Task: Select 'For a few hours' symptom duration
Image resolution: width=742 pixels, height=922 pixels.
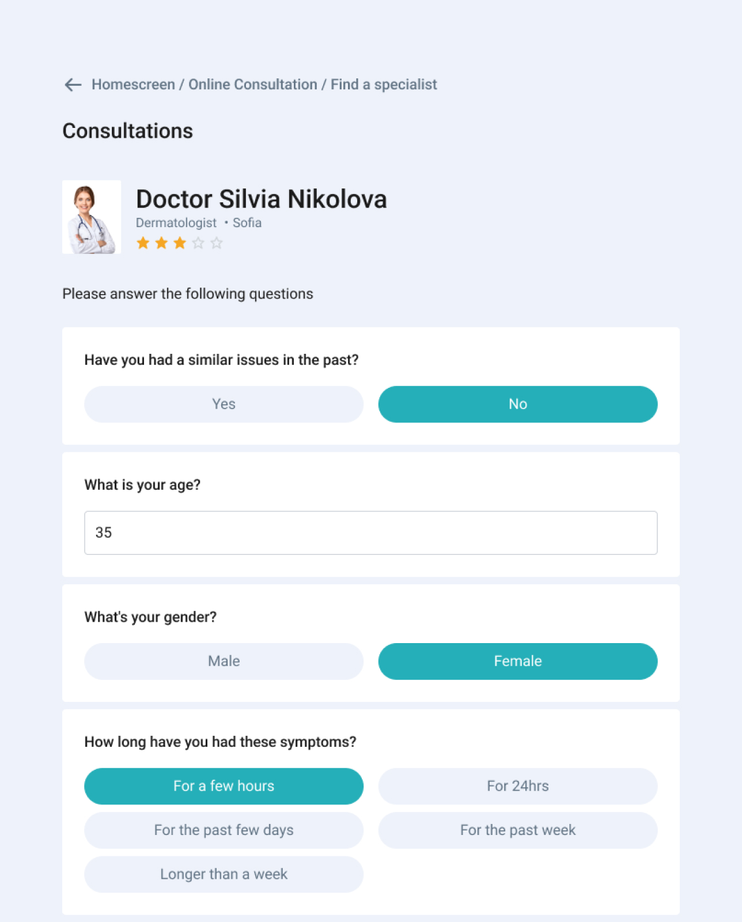Action: [224, 786]
